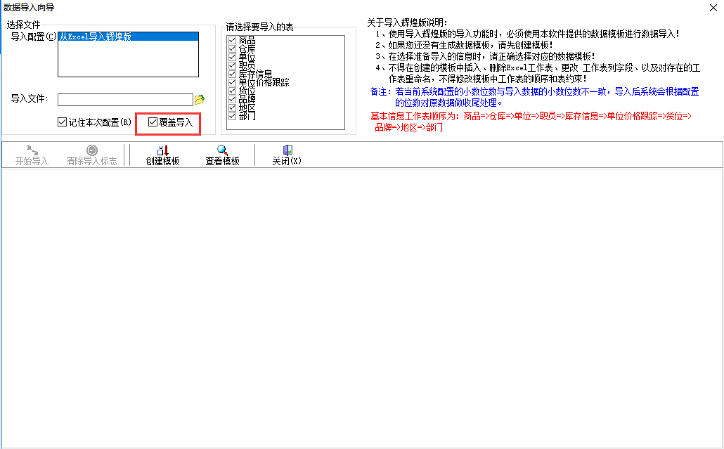The width and height of the screenshot is (724, 449).
Task: Click the 导入文件 path input field
Action: [124, 100]
